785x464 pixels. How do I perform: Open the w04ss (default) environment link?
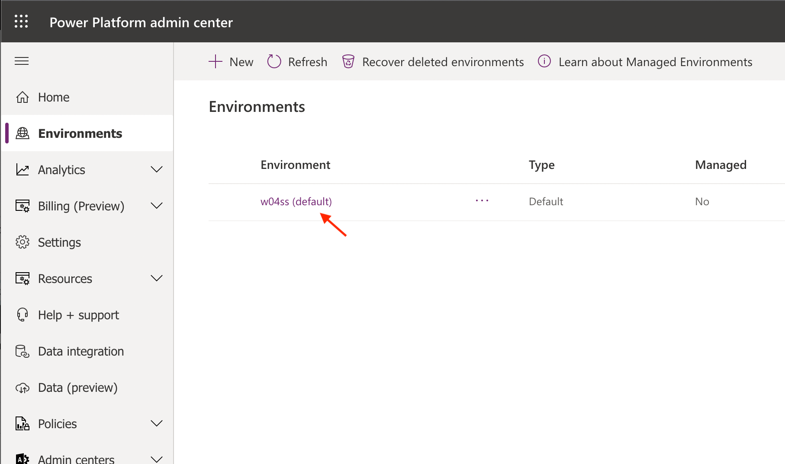pyautogui.click(x=296, y=201)
